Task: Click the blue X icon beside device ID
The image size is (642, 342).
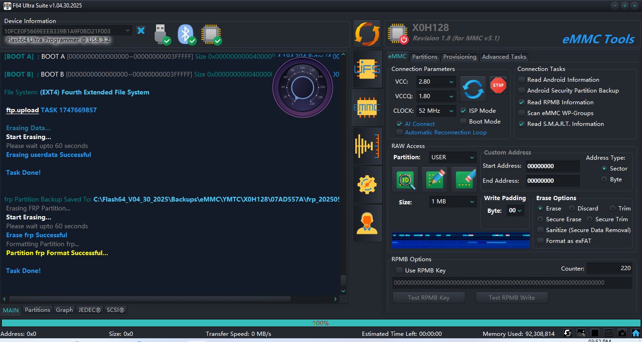Action: [141, 31]
